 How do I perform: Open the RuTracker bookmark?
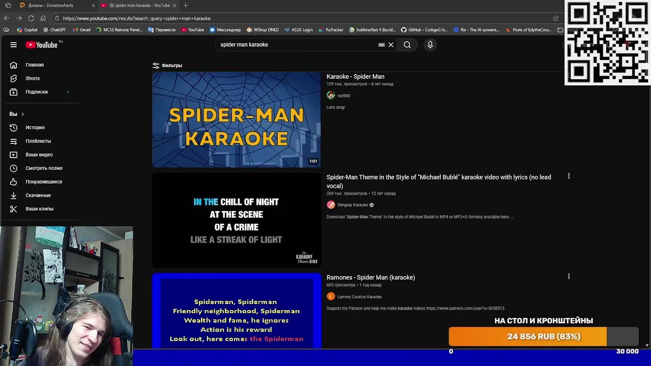click(331, 30)
